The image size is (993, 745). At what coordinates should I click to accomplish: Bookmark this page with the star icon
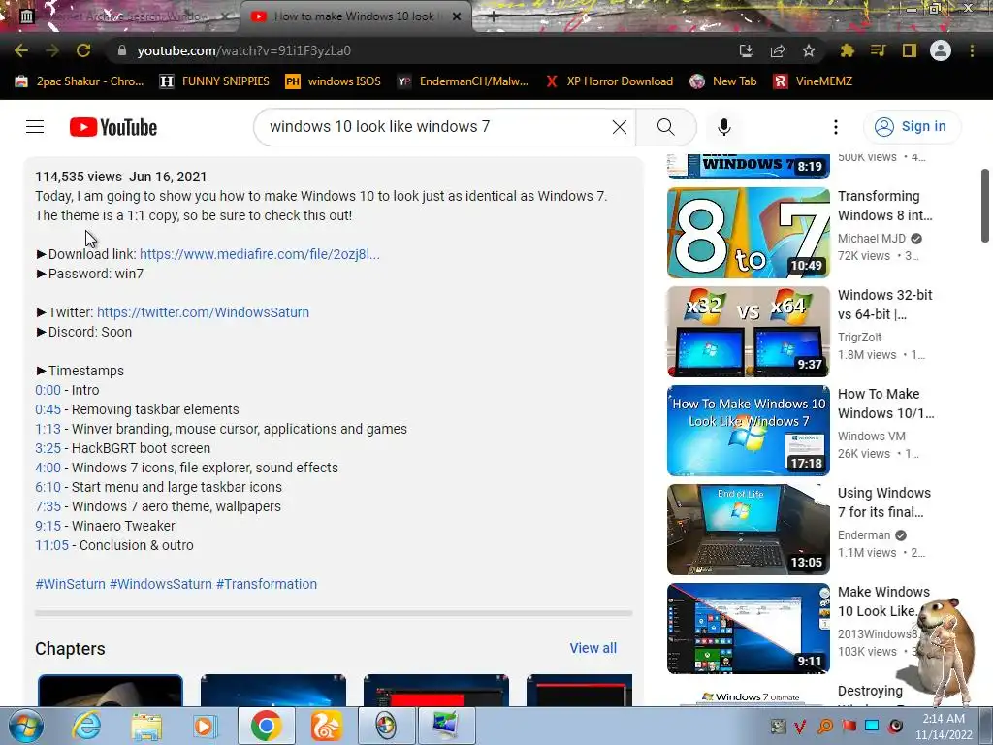point(809,50)
